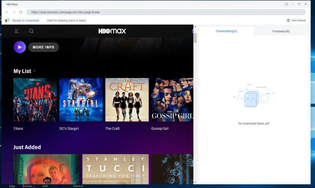
Task: Click the DC's Stargirl title text
Action: click(69, 128)
